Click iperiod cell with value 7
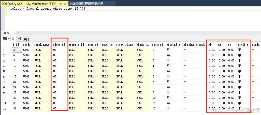This screenshot has width=261, height=115. pyautogui.click(x=158, y=82)
